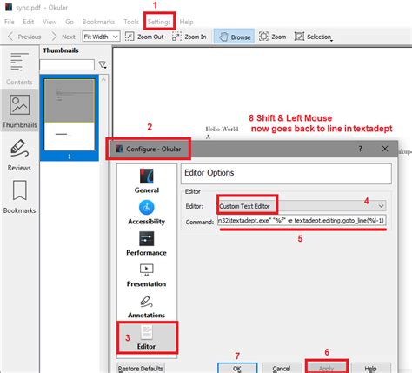
Task: Click the "Thumbnails" panel title
Action: tap(61, 50)
